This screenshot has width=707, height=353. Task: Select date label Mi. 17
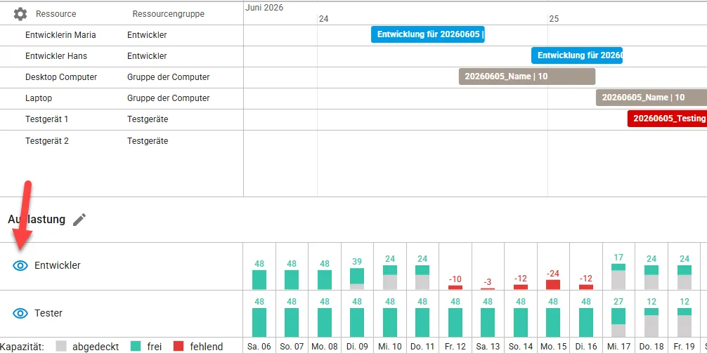pos(618,347)
